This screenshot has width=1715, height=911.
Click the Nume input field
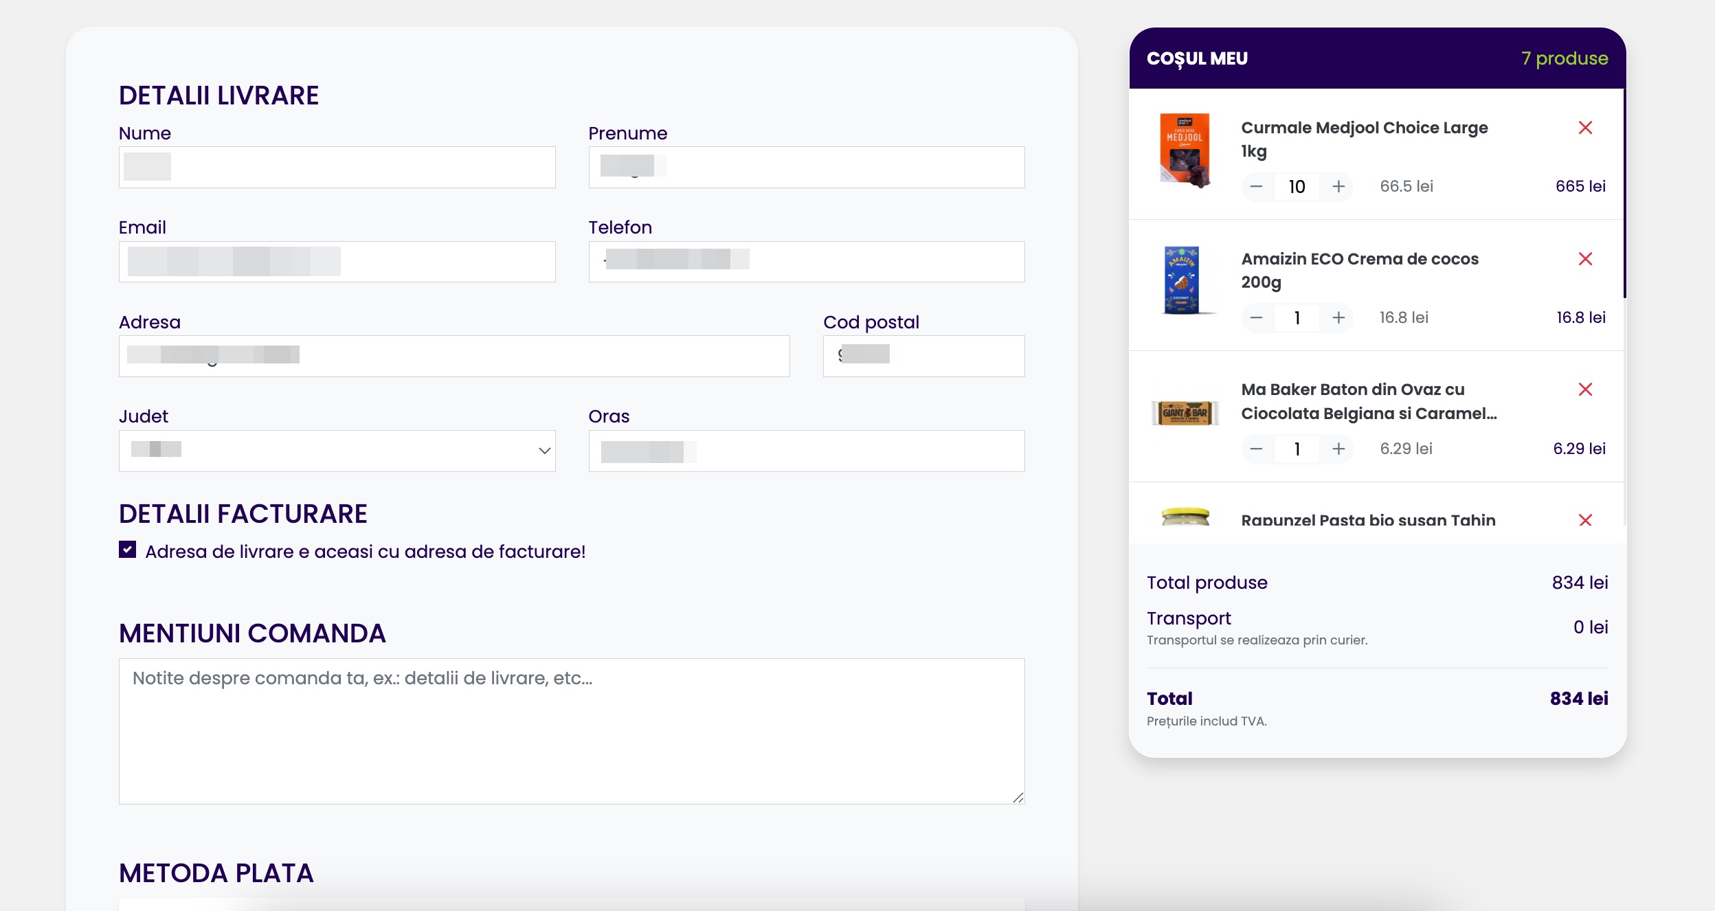click(337, 167)
